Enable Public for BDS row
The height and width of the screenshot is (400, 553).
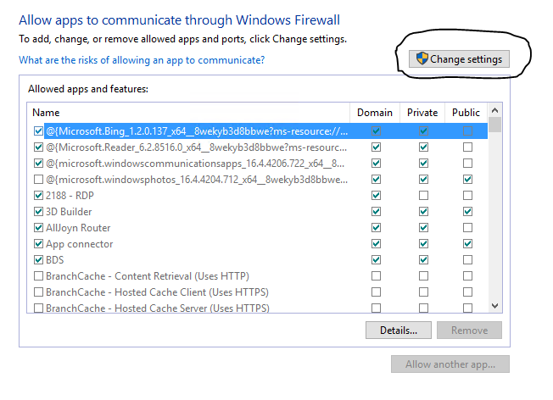(467, 259)
